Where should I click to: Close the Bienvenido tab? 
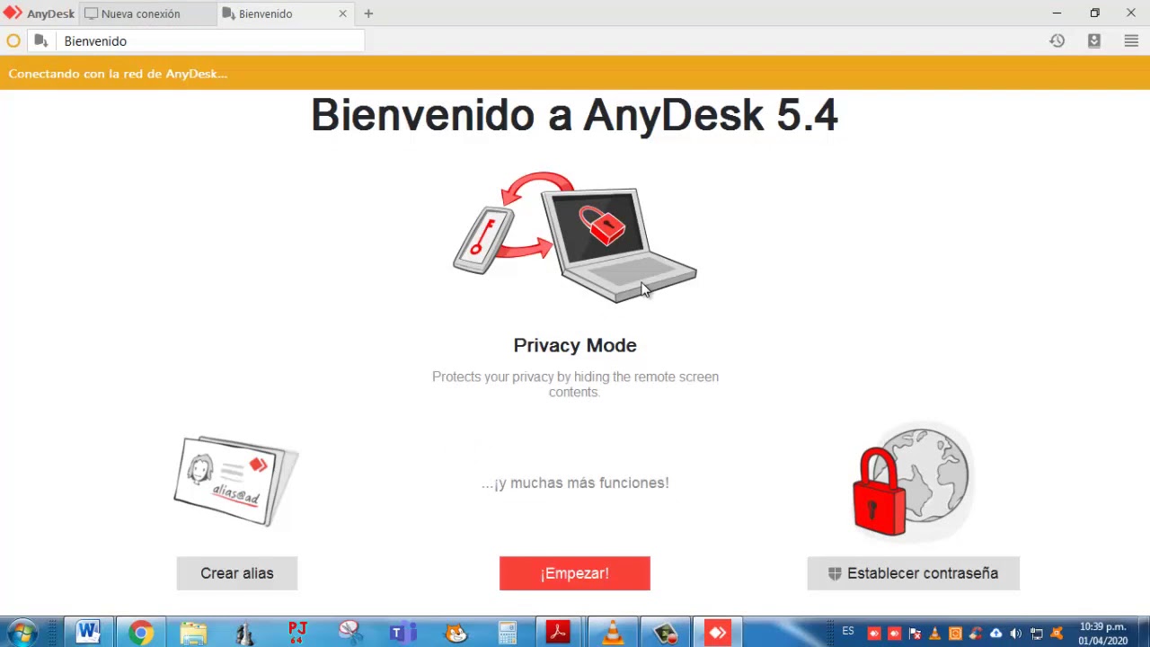[x=342, y=13]
